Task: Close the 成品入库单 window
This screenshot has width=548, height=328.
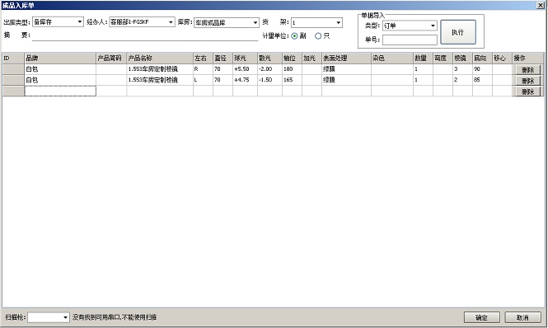Action: [x=540, y=5]
